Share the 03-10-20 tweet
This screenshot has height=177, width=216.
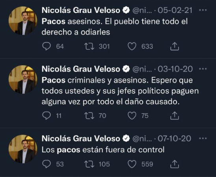point(174,115)
